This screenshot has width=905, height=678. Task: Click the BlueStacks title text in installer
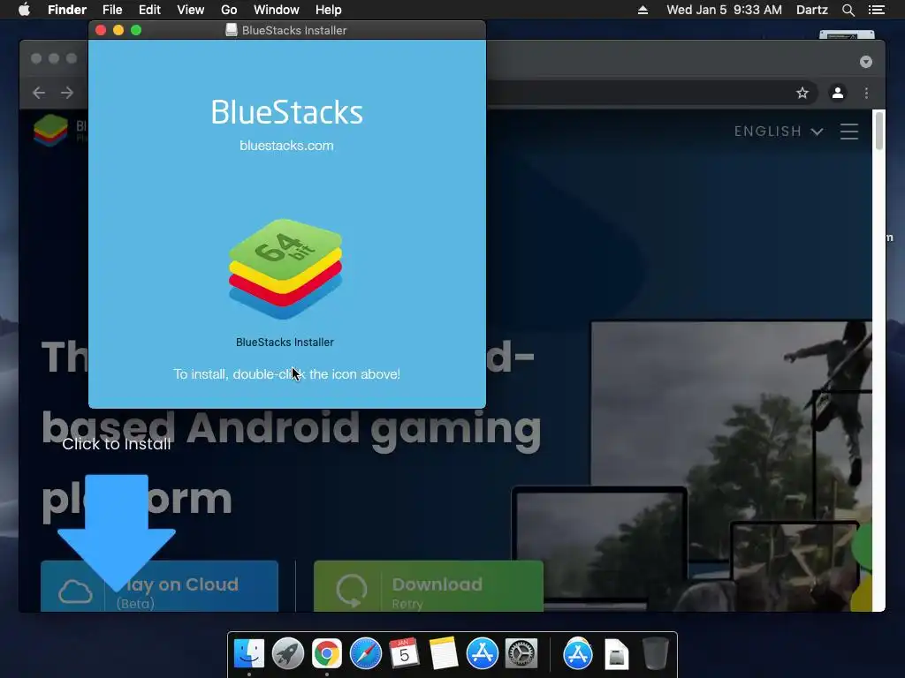coord(287,112)
